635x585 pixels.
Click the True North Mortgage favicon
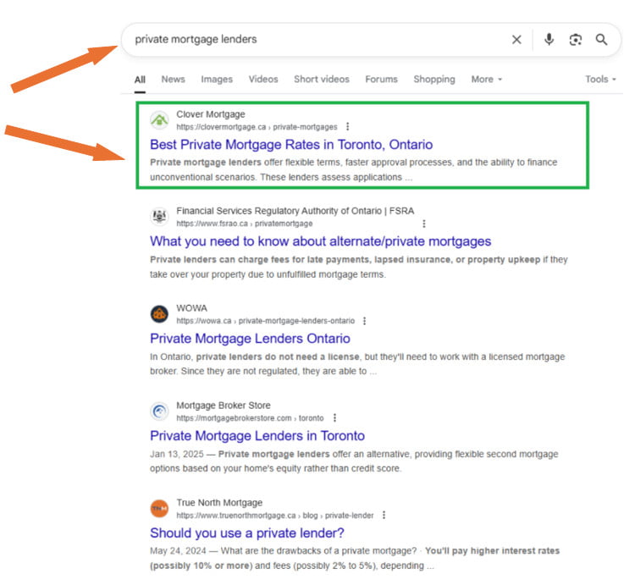(x=159, y=509)
